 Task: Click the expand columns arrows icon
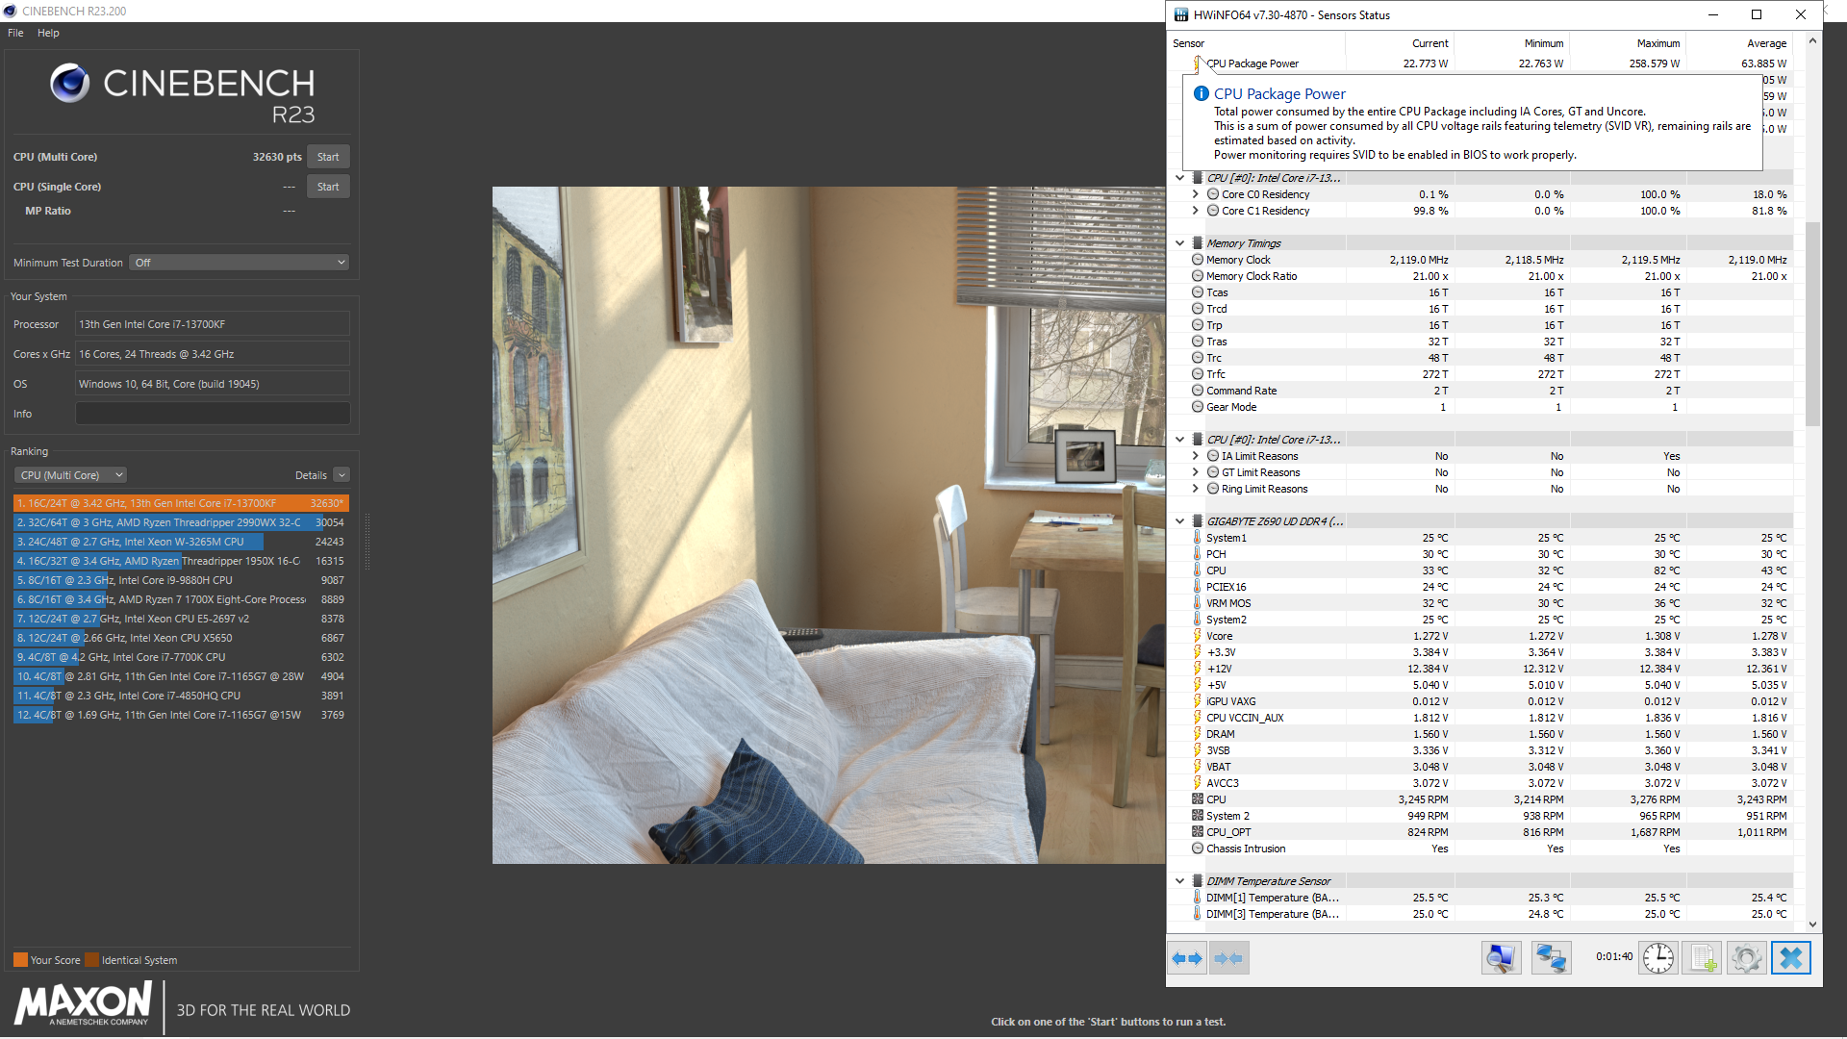click(1187, 958)
